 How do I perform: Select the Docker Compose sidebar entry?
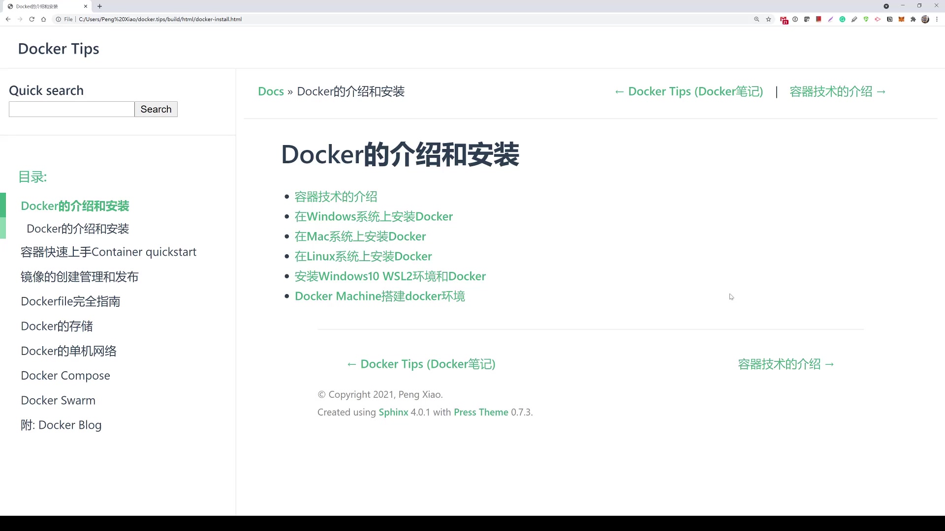point(65,376)
